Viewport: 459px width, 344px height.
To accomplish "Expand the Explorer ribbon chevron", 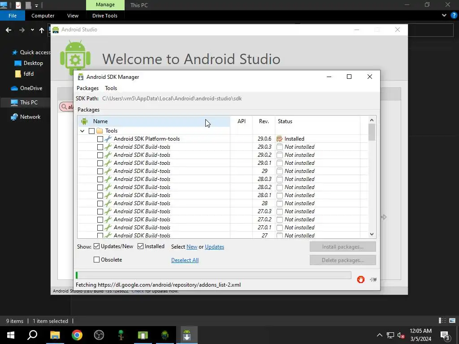I will [444, 16].
